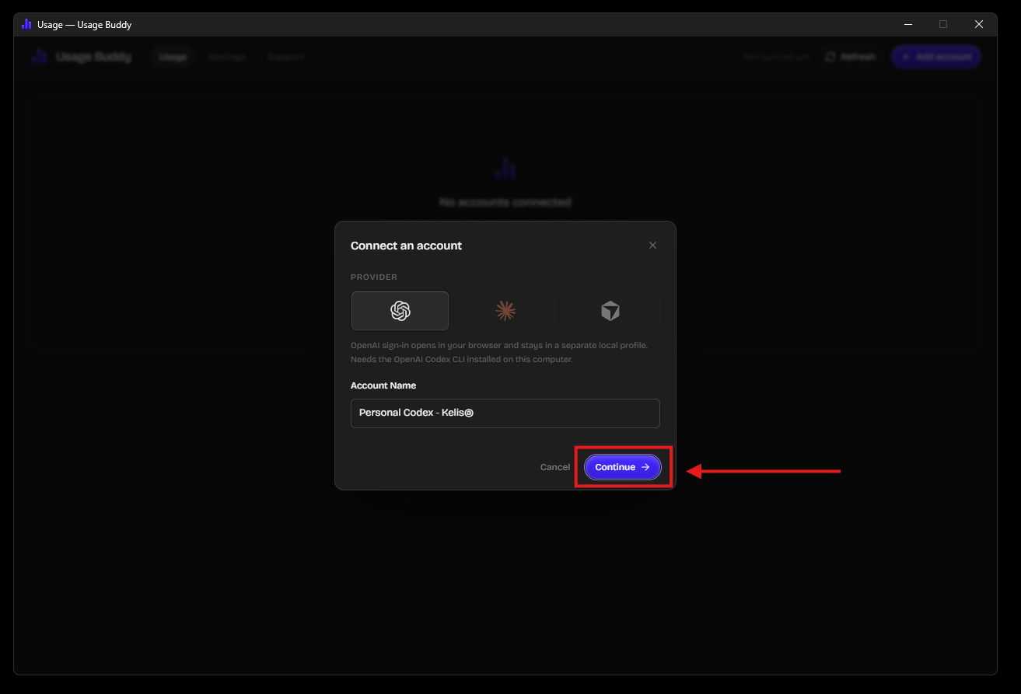Click the bar chart icon above No accounts connected
The height and width of the screenshot is (694, 1021).
point(505,168)
